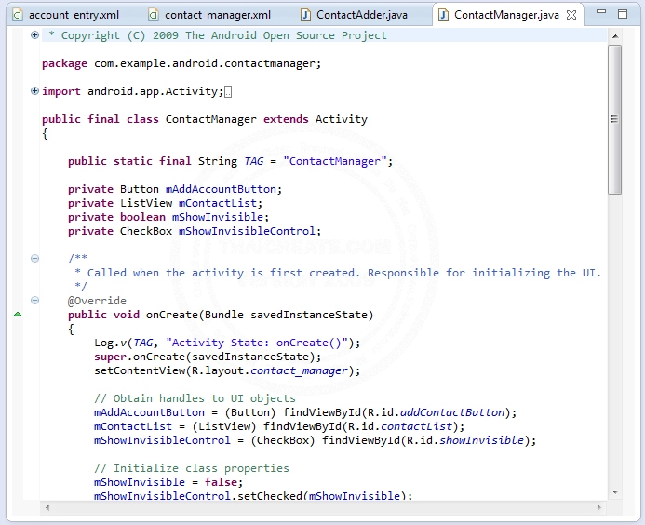
Task: Click the class name ContactManager in declaration
Action: 210,119
